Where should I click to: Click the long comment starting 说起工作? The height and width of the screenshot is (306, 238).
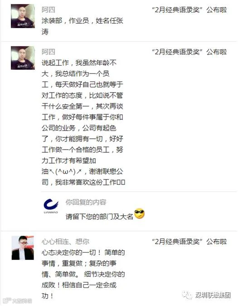[x=83, y=122]
